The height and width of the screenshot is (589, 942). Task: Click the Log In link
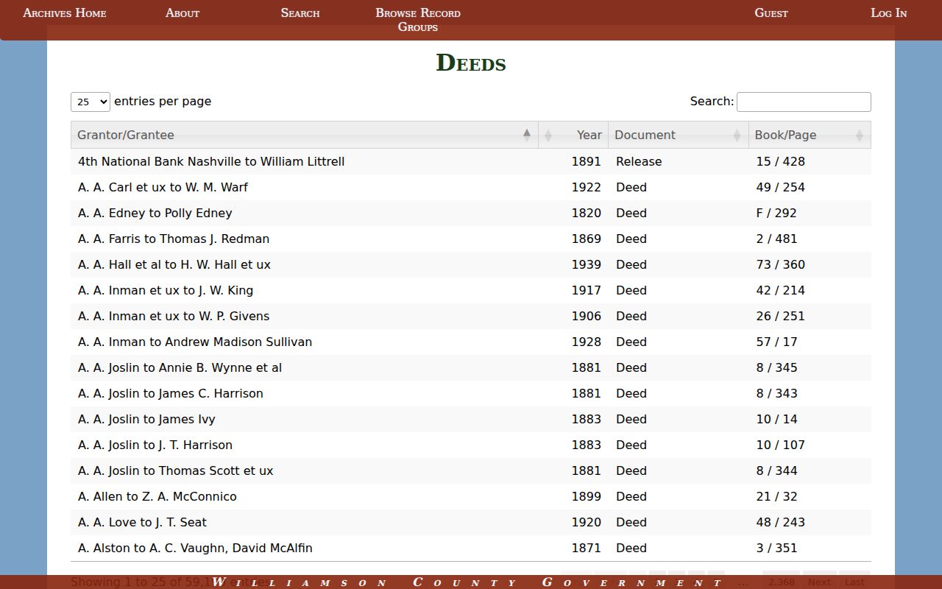click(x=889, y=13)
